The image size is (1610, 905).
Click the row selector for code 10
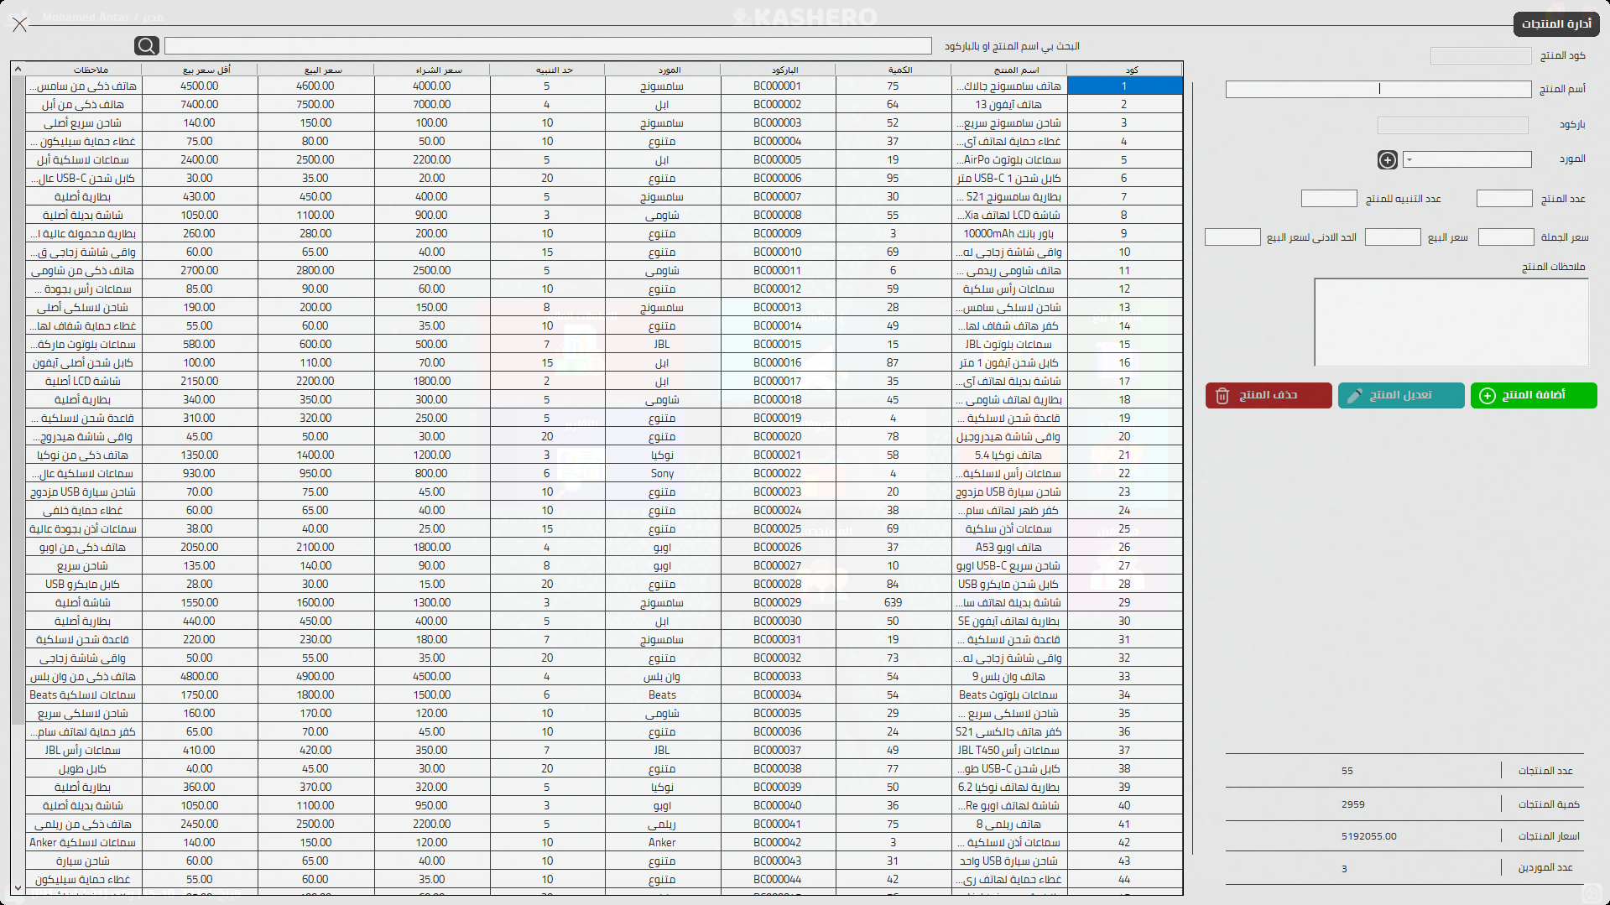click(1124, 252)
